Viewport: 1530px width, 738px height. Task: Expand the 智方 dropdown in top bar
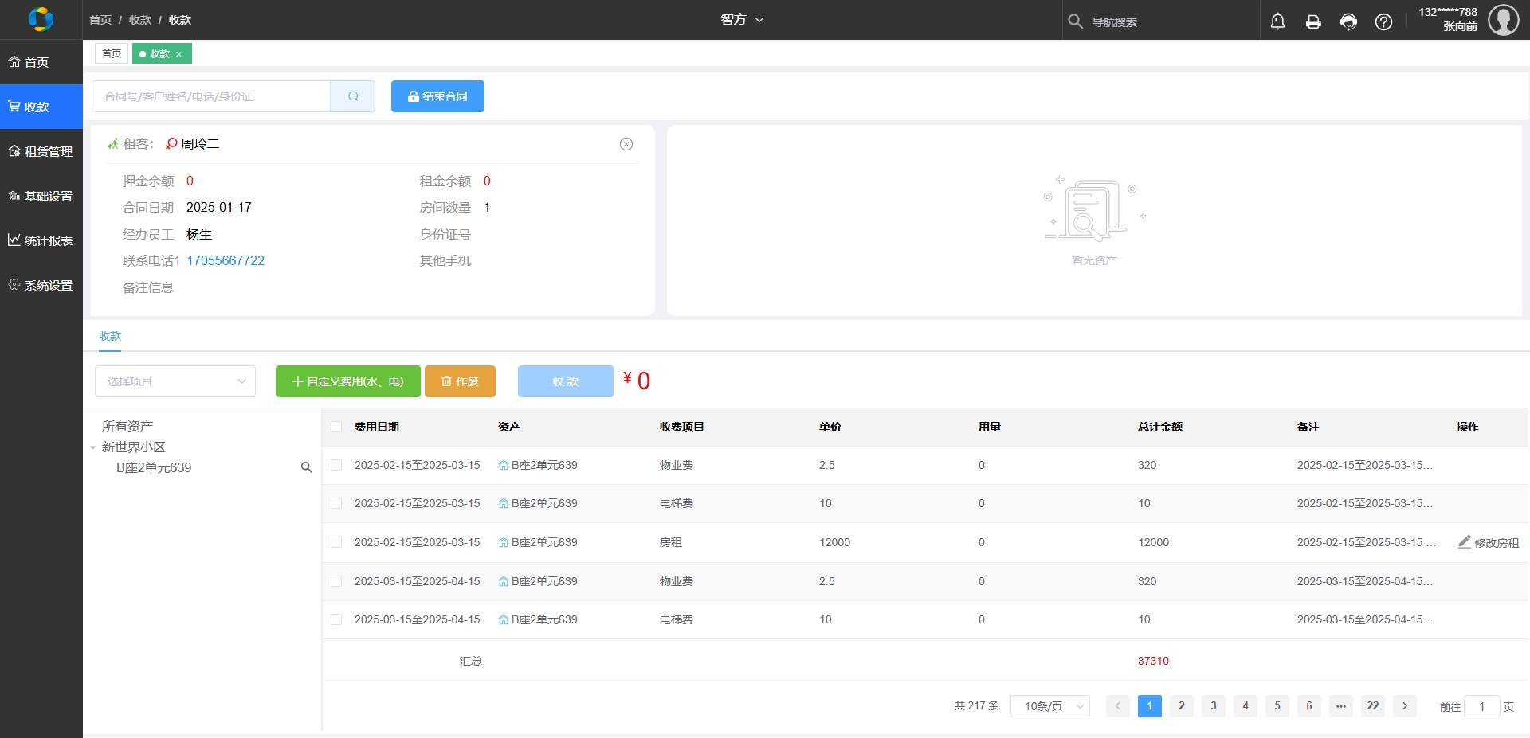point(742,20)
